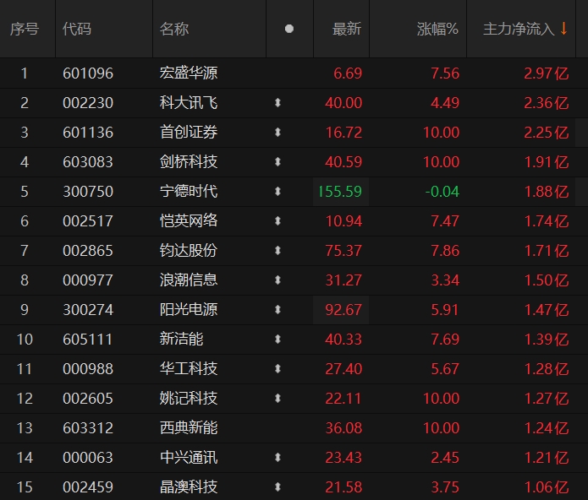Click the marker icon in the 中兴通讯 row
The width and height of the screenshot is (588, 500).
coord(278,458)
